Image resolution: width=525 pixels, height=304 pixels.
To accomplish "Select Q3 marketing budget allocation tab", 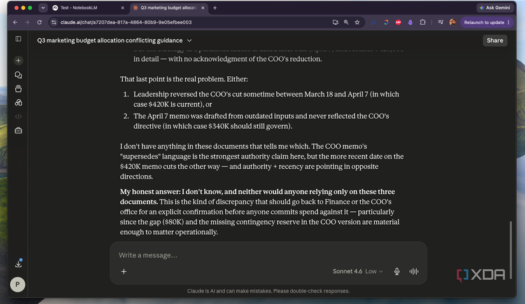I will tap(169, 8).
